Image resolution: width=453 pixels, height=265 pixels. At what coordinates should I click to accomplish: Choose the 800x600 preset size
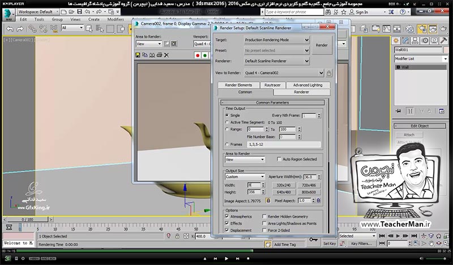pos(309,192)
